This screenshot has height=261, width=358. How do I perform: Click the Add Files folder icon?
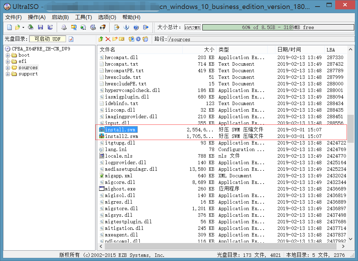[131, 39]
